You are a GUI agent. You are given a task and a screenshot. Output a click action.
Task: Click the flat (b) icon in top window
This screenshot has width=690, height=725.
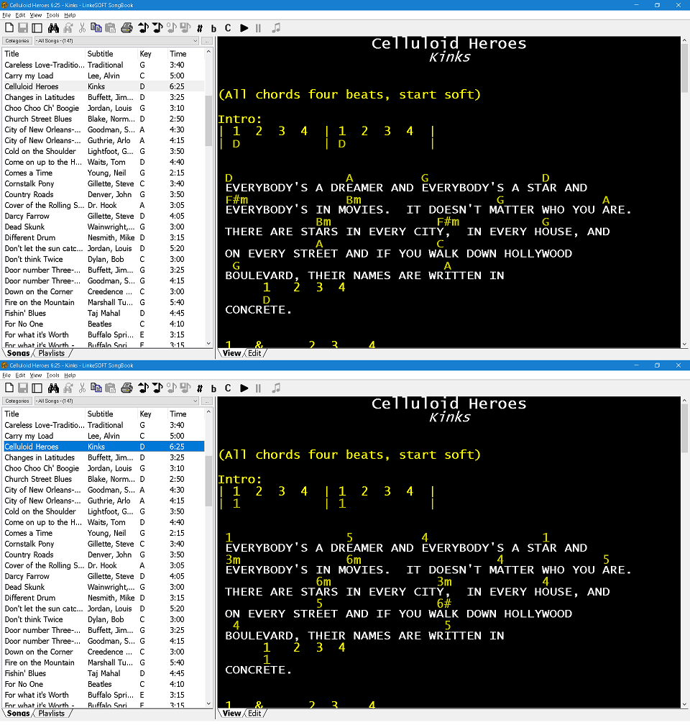point(213,29)
